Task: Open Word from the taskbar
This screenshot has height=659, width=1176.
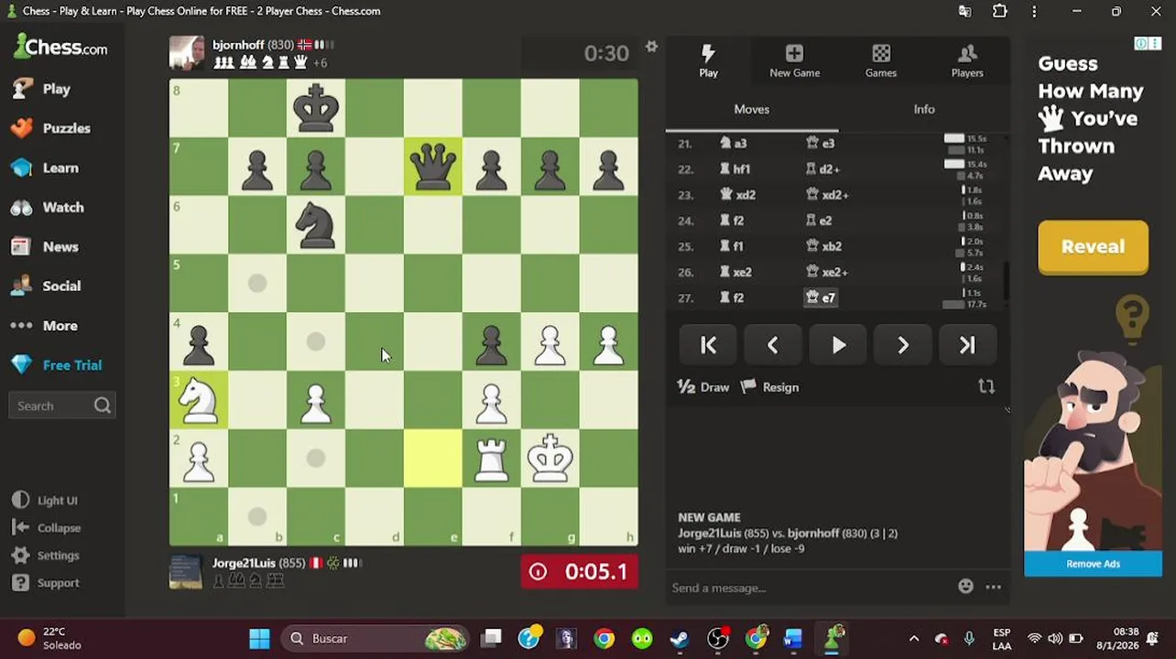Action: coord(793,638)
